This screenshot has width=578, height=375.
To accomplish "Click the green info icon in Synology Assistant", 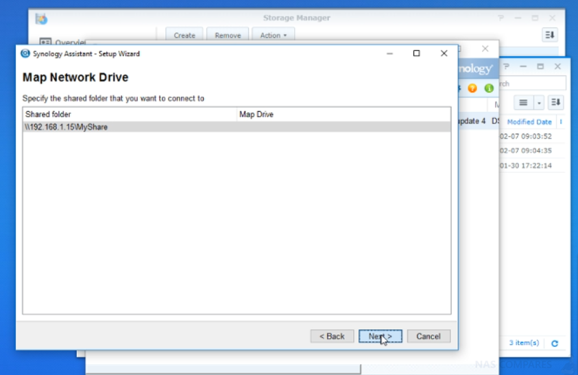I will (489, 88).
